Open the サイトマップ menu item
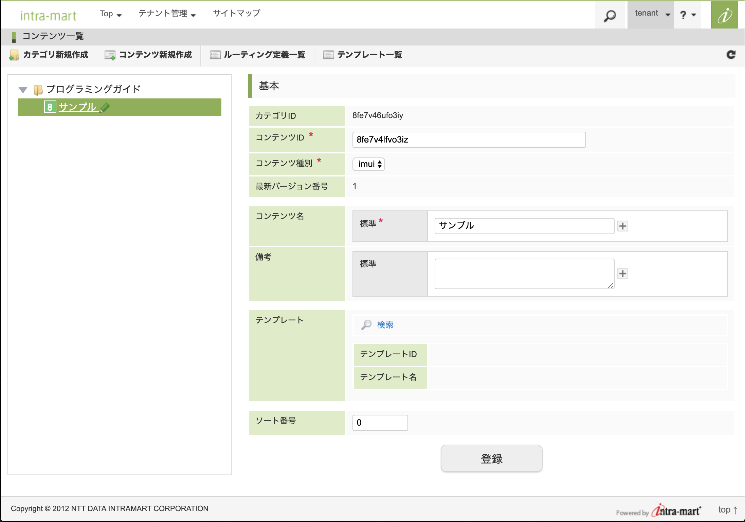This screenshot has width=745, height=522. [x=237, y=13]
